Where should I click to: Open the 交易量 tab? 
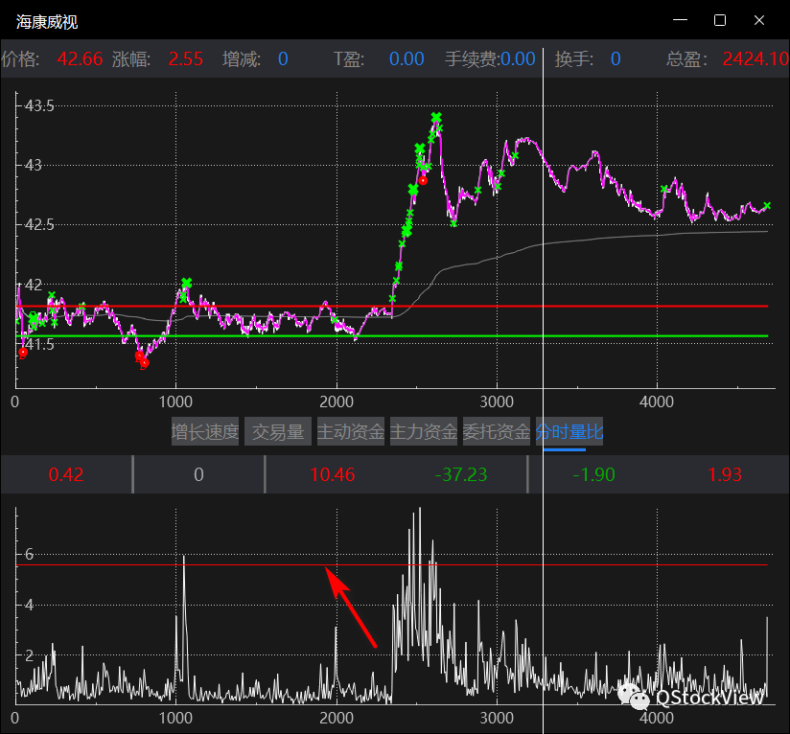click(x=278, y=431)
